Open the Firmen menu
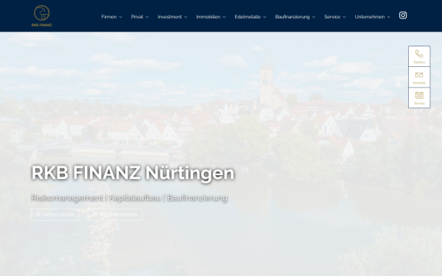The width and height of the screenshot is (442, 276). coord(109,17)
